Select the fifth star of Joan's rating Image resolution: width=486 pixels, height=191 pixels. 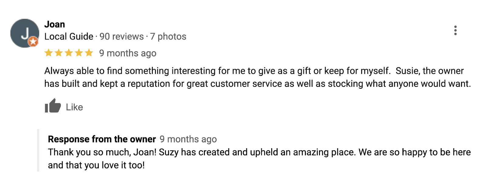[x=88, y=53]
